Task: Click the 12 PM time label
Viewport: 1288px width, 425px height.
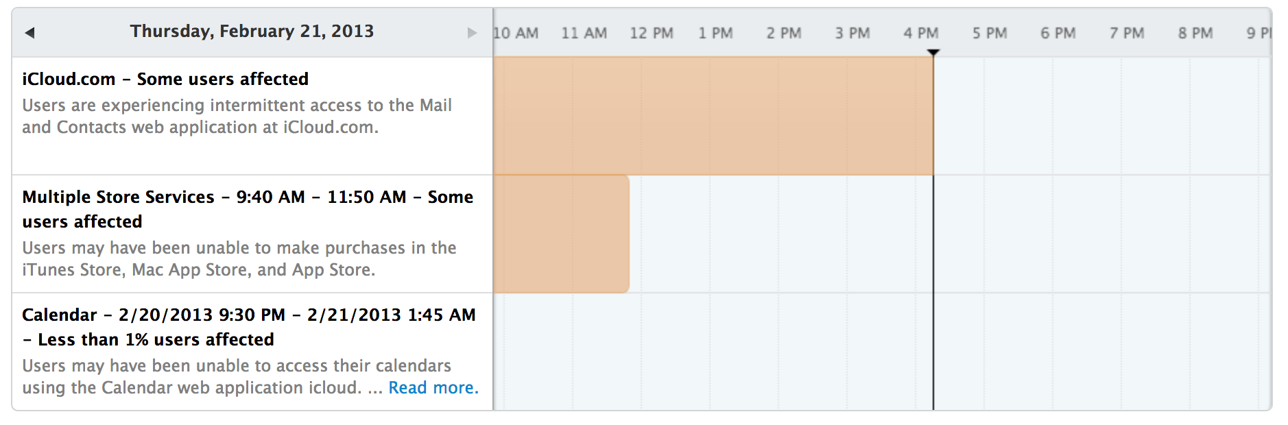Action: click(x=652, y=33)
